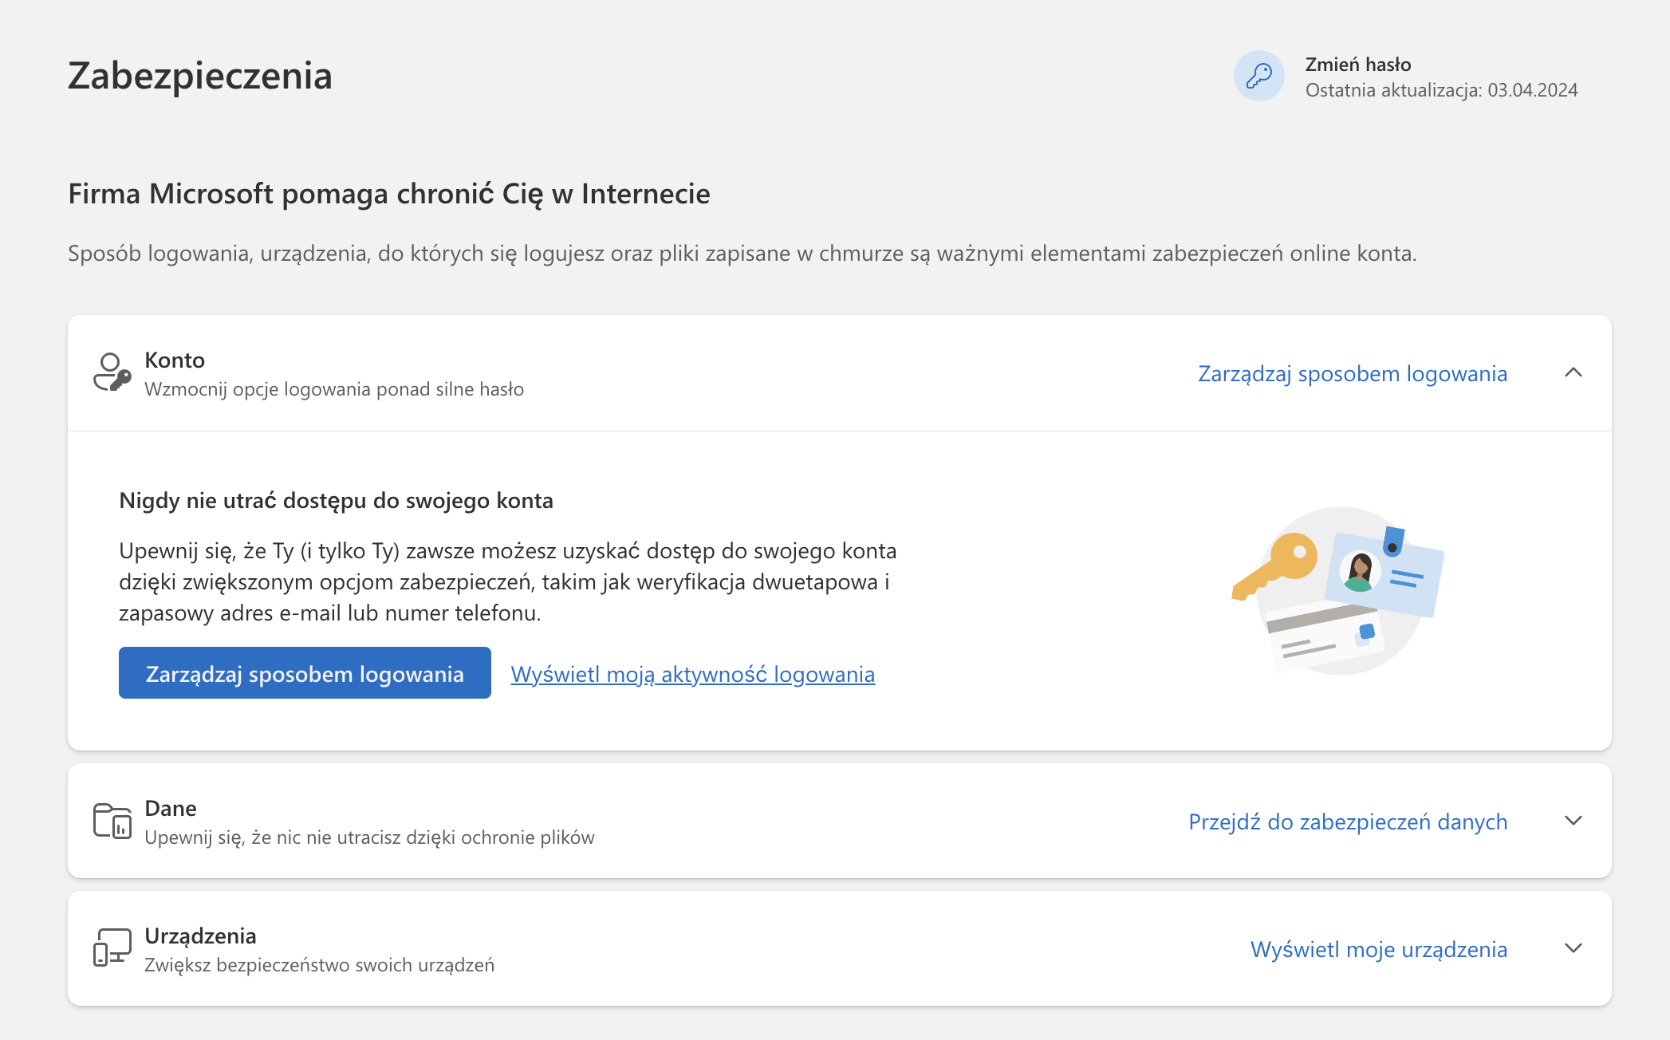Open Wyświetl moje urządzenia link
The height and width of the screenshot is (1040, 1670).
click(1378, 949)
